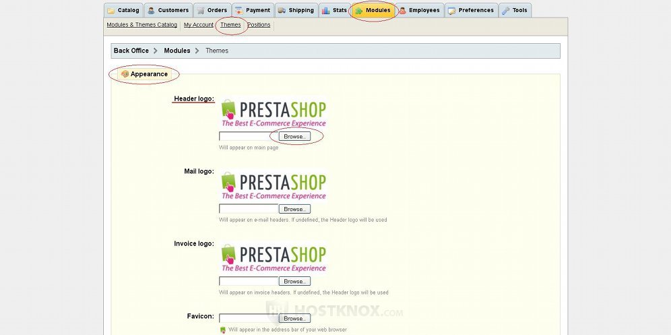
Task: Click the e-mail headers hint text
Action: tap(303, 220)
